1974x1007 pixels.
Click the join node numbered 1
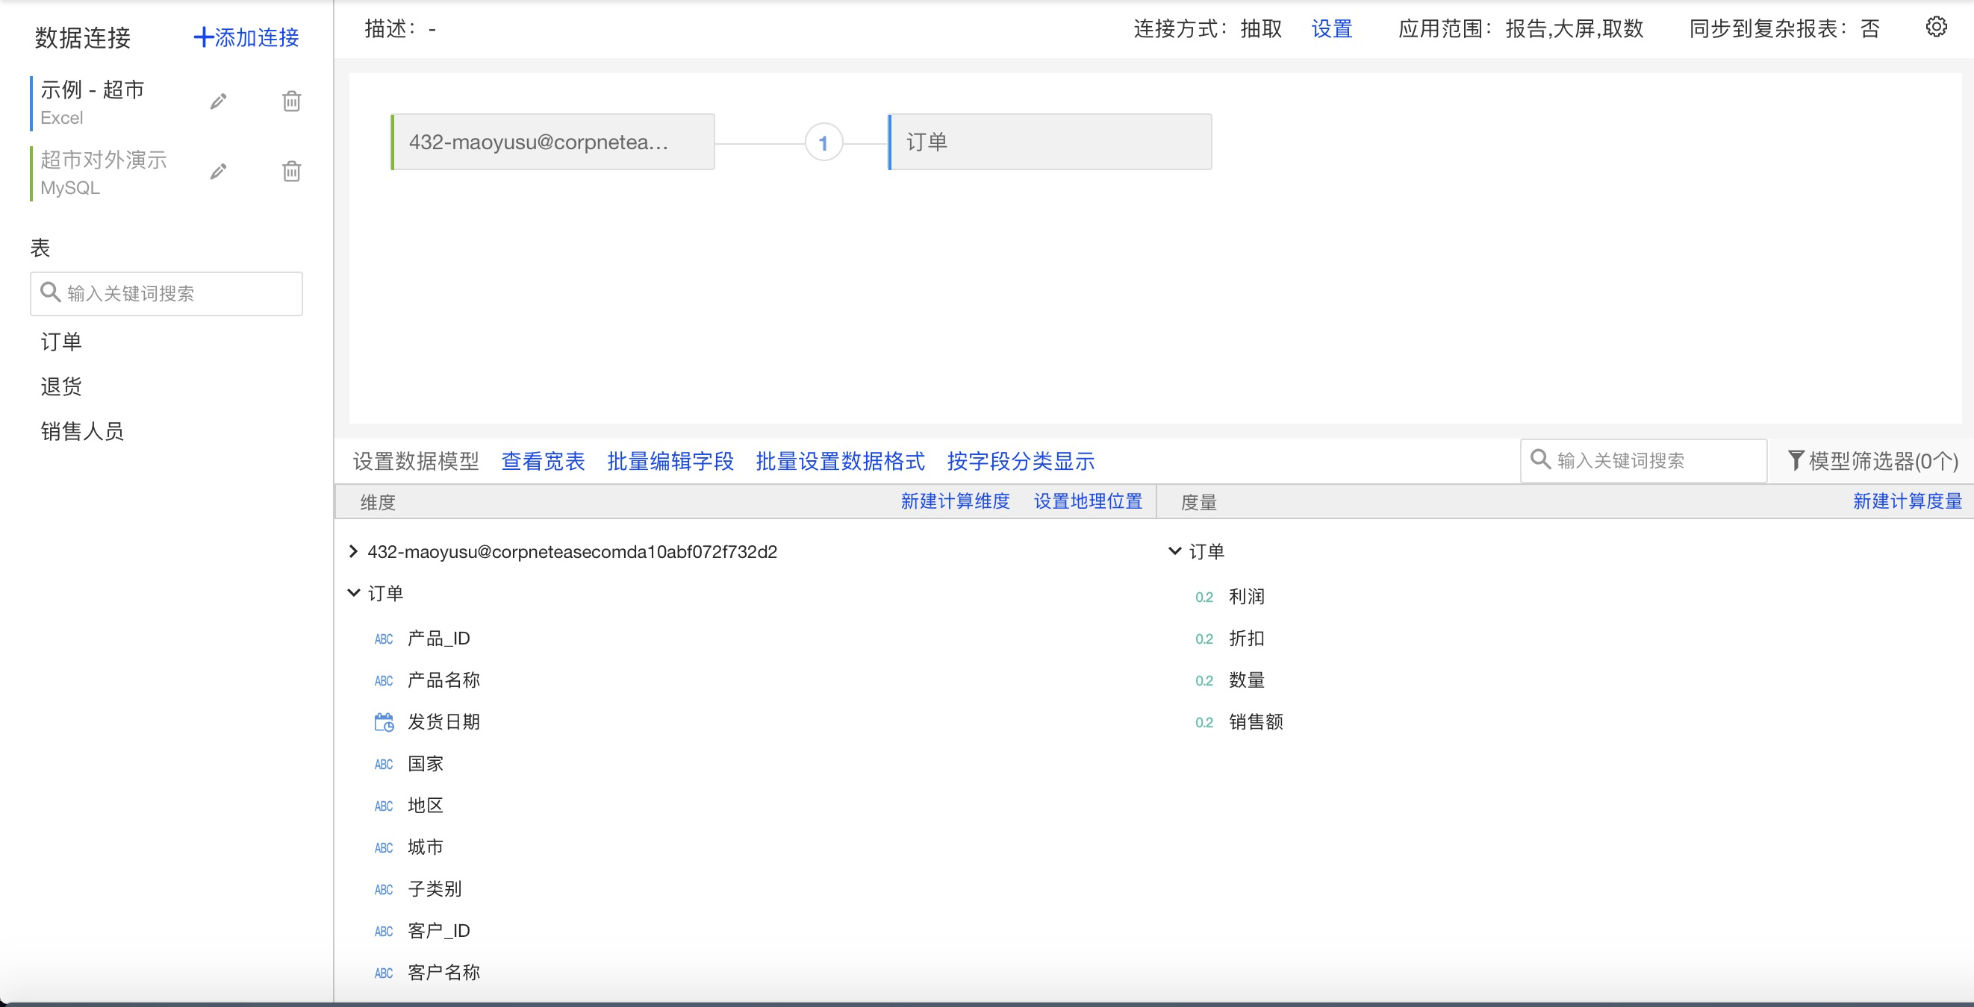[x=823, y=142]
